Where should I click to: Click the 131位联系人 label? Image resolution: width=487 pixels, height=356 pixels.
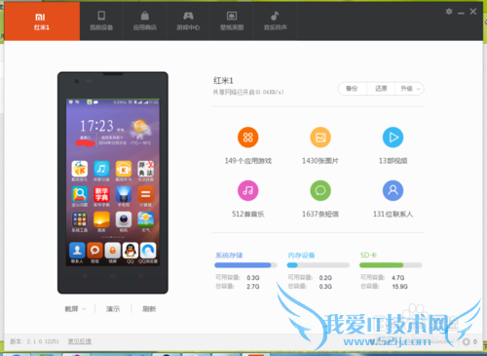click(393, 214)
